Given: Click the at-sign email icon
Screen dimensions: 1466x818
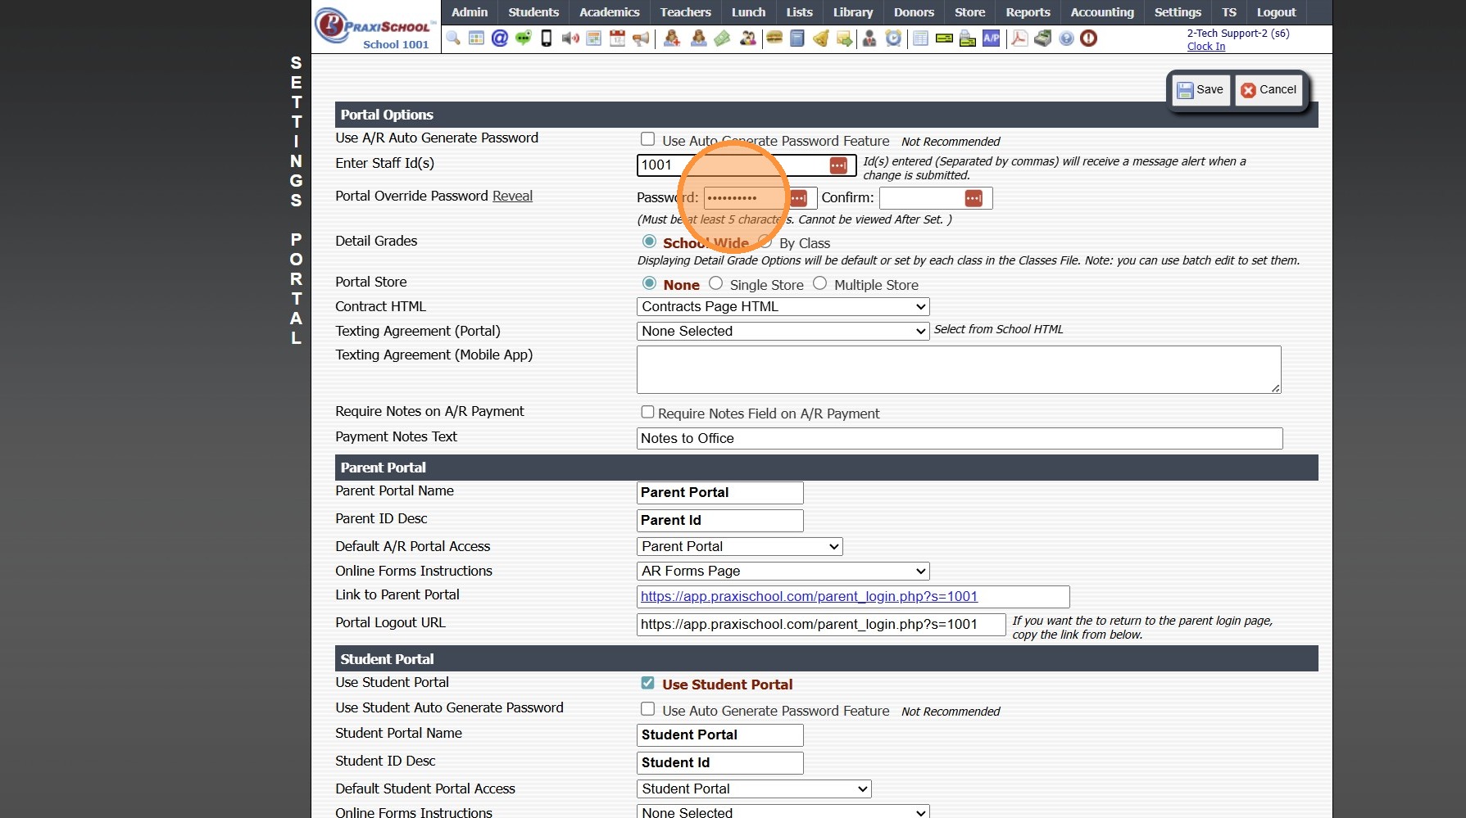Looking at the screenshot, I should tap(500, 38).
